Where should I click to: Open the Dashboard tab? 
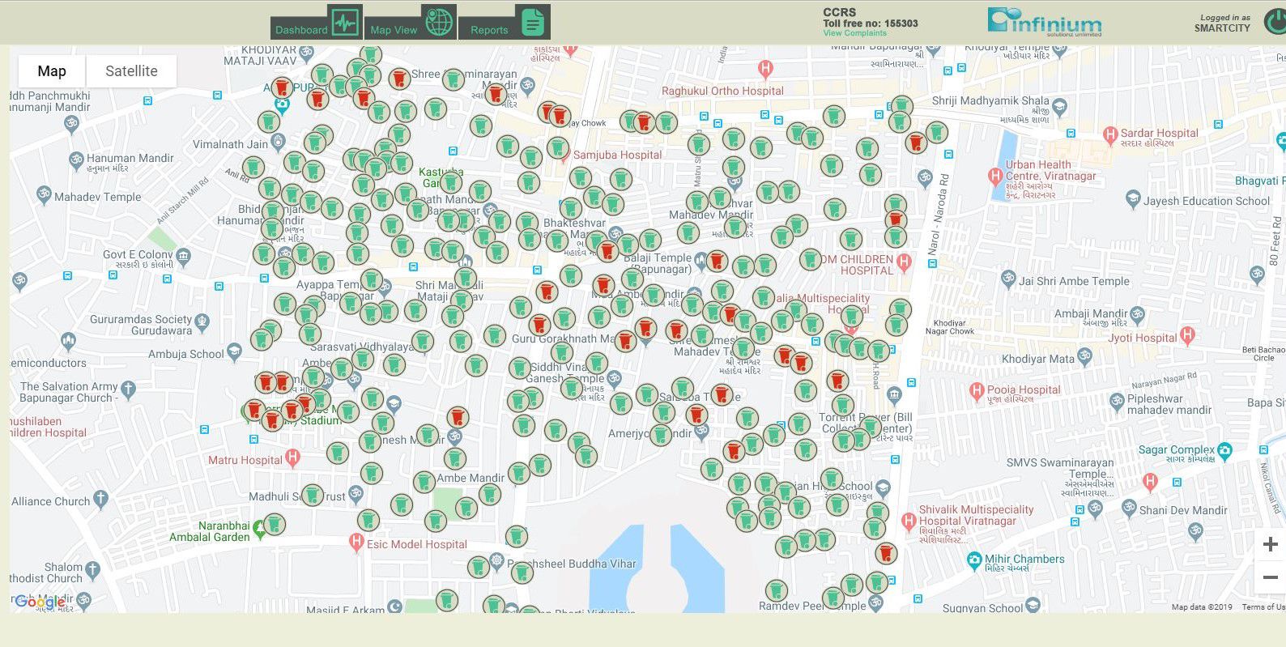(316, 23)
